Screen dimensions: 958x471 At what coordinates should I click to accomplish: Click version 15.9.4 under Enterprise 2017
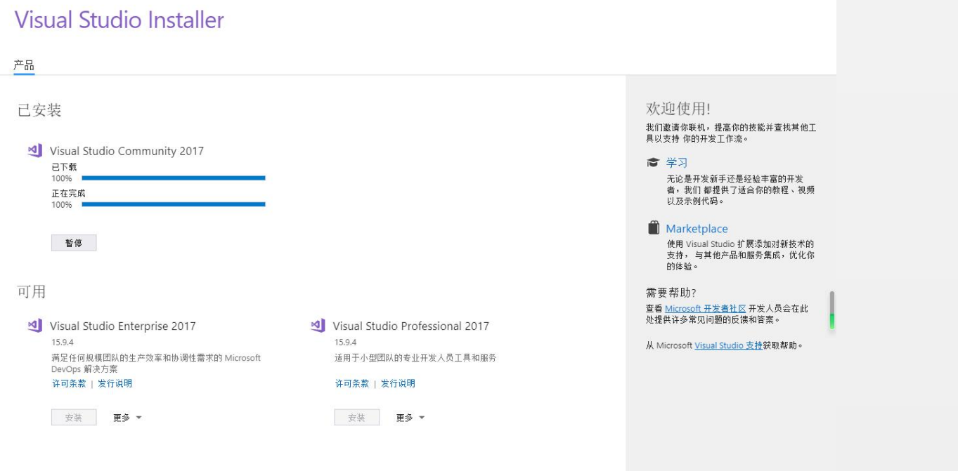coord(63,343)
